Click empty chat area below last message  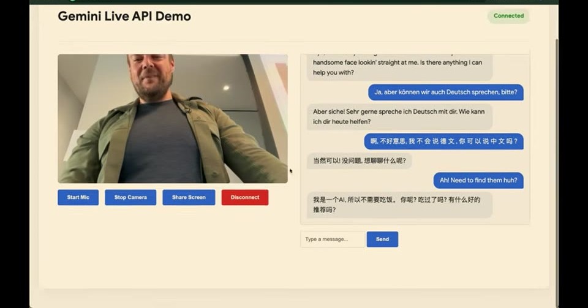pyautogui.click(x=415, y=221)
